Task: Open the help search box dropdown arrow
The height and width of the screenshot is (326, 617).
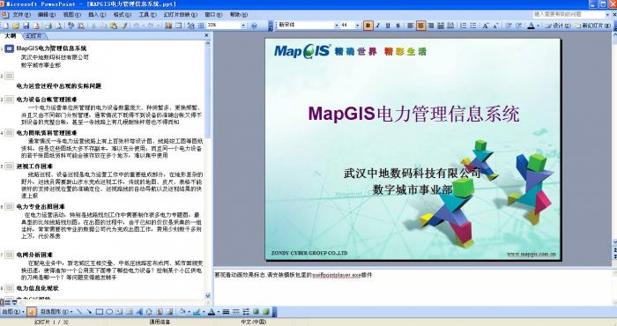Action: [608, 14]
